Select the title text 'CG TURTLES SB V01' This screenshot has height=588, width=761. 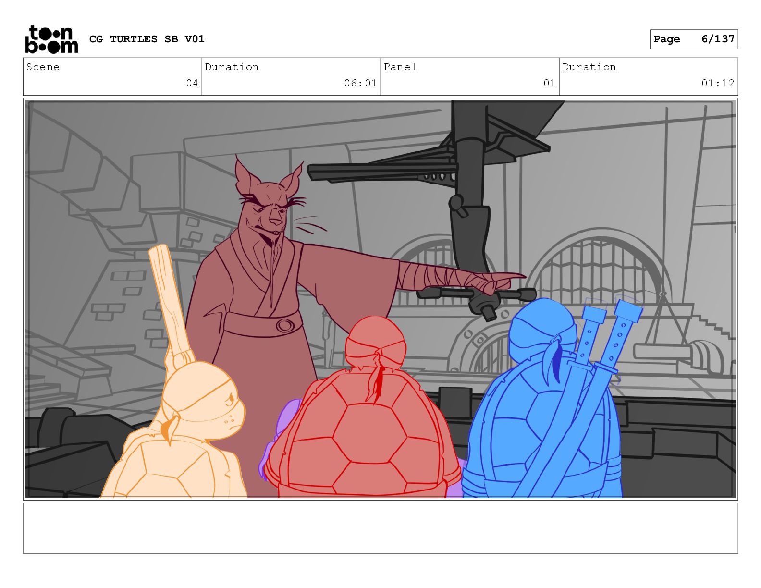click(x=147, y=39)
